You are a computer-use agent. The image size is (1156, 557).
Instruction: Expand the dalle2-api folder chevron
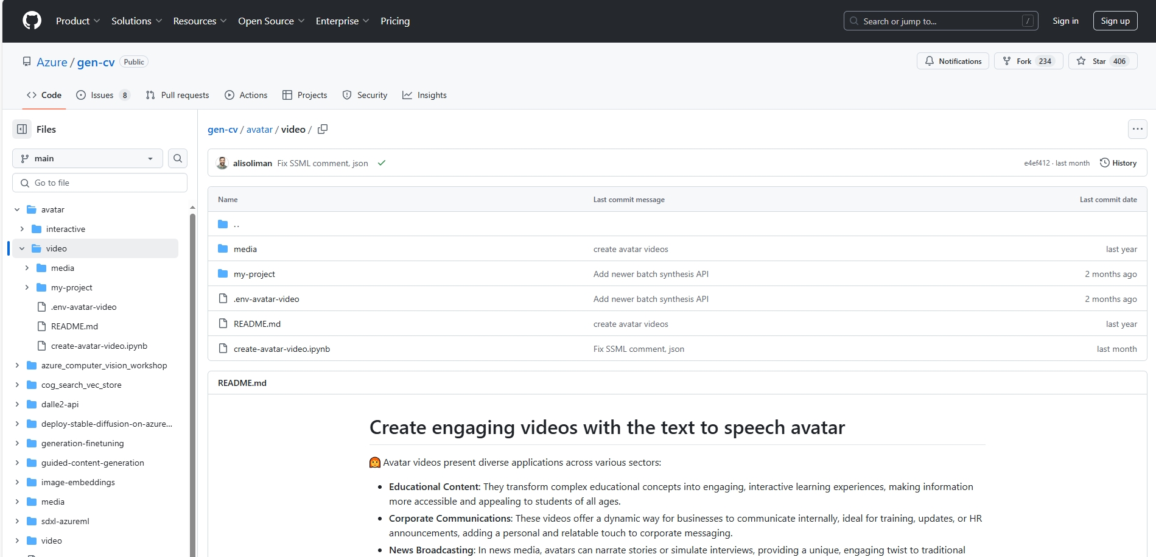pyautogui.click(x=17, y=404)
